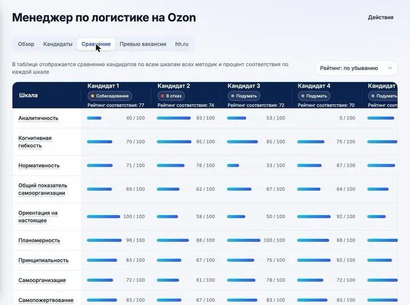Screen dimensions: 410x305
Task: Click 95 / 100 Когнитивная гибкость value
Action: [x=206, y=142]
